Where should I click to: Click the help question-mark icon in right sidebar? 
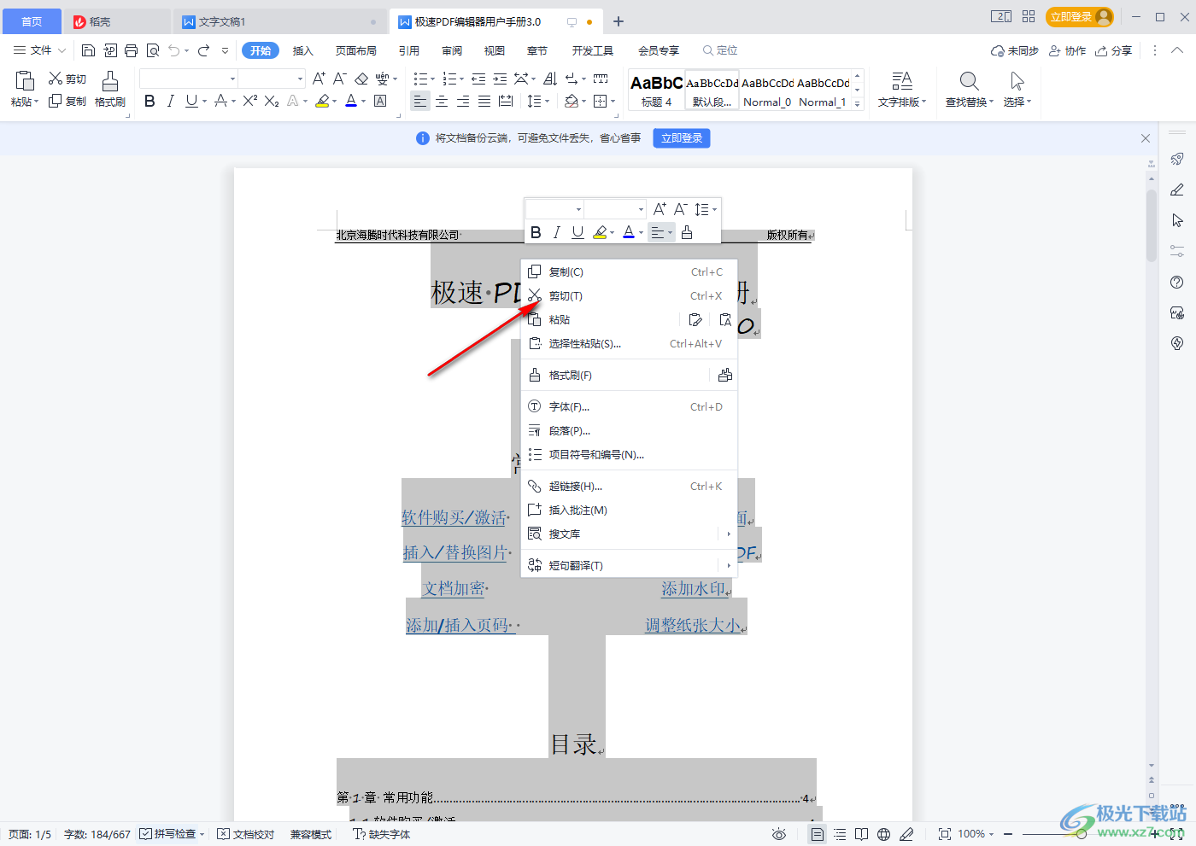coord(1177,283)
